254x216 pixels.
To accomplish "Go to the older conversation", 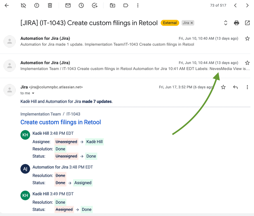I will pyautogui.click(x=247, y=6).
